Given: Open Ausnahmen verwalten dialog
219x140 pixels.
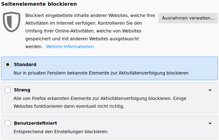Looking at the screenshot, I should coord(188,18).
